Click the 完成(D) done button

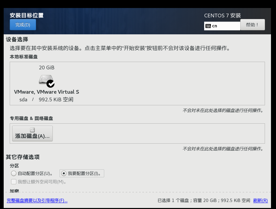pyautogui.click(x=23, y=25)
